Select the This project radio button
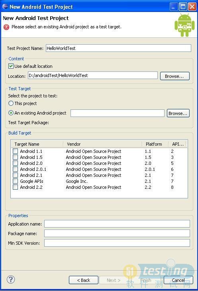This screenshot has height=291, width=198. coord(11,103)
